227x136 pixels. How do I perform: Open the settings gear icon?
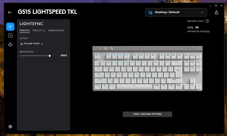[10, 126]
